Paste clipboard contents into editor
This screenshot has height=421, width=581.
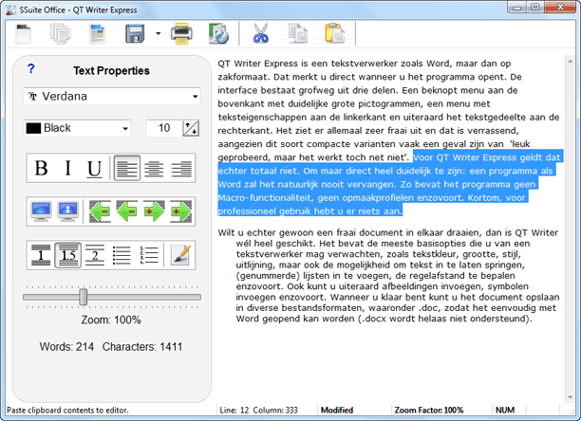(334, 34)
